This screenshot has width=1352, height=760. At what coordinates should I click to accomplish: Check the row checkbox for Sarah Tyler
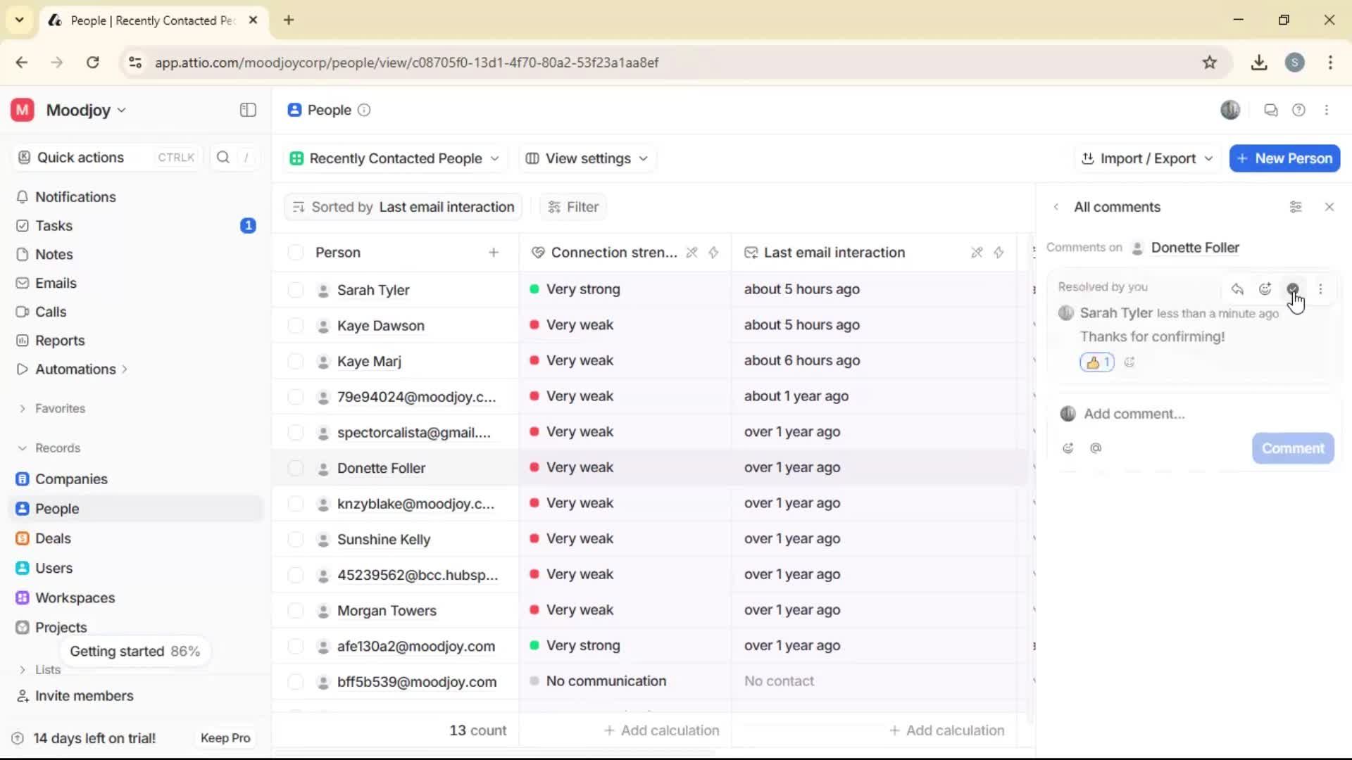click(295, 289)
